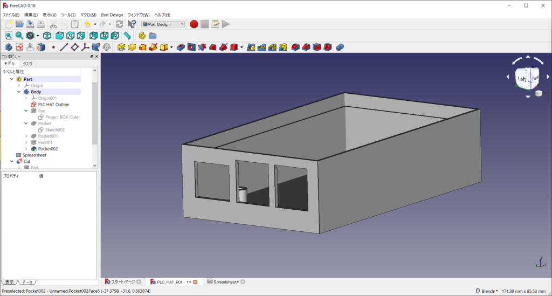Viewport: 552px width, 296px height.
Task: Click the Create sketch icon
Action: (x=19, y=47)
